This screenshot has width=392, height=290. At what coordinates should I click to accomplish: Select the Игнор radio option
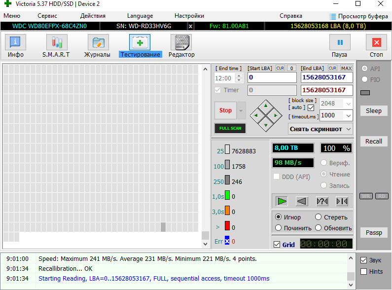pos(278,217)
